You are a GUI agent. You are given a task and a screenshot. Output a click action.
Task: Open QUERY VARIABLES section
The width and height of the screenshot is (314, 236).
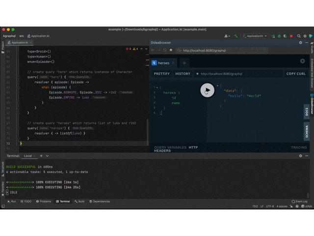tap(170, 147)
